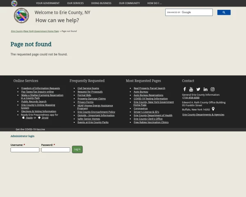Open the YouTube channel icon
The width and height of the screenshot is (246, 197).
click(191, 89)
